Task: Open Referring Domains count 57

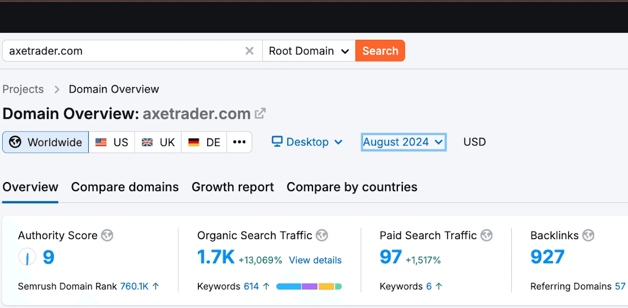Action: click(620, 286)
